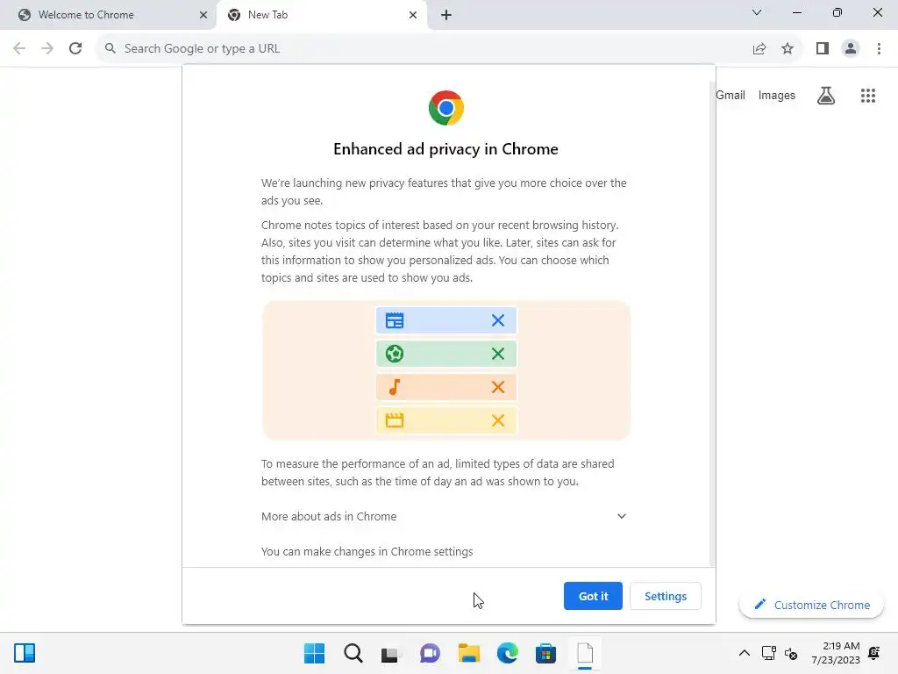The height and width of the screenshot is (674, 898).
Task: Open Widgets panel on taskbar
Action: point(25,653)
